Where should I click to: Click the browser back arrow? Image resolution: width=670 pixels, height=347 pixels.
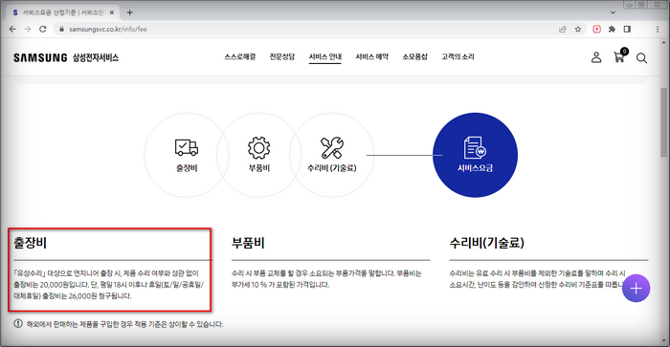point(12,29)
